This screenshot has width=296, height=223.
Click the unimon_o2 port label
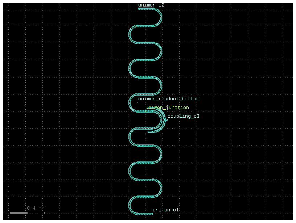coord(151,5)
